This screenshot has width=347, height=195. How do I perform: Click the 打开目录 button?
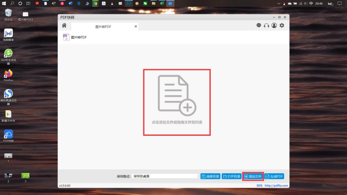point(231,176)
